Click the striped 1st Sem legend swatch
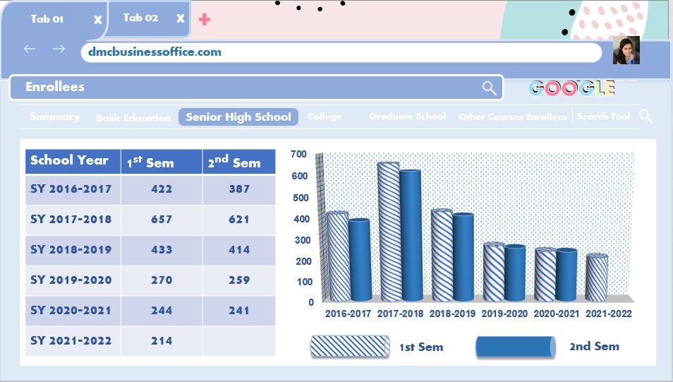The width and height of the screenshot is (673, 382). click(x=350, y=346)
